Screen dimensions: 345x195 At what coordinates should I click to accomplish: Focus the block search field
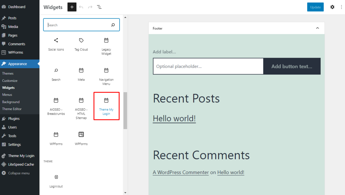(78, 25)
